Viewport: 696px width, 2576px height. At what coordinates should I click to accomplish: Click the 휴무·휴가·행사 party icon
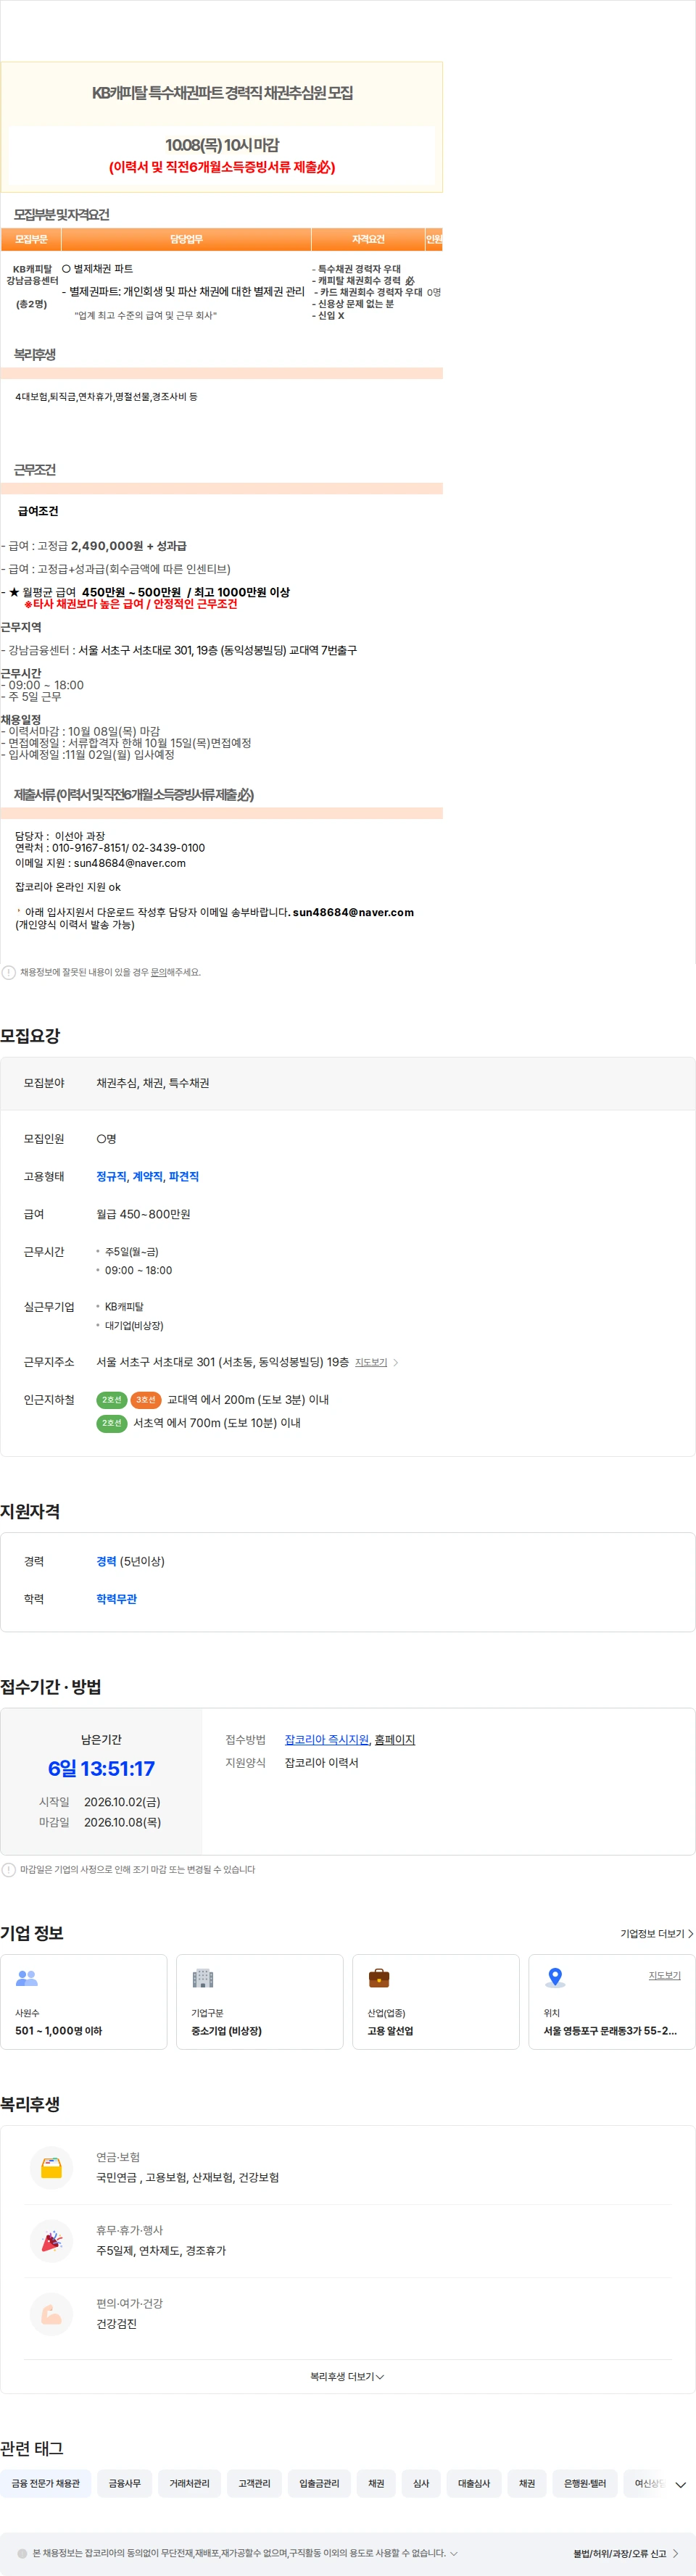coord(51,2241)
